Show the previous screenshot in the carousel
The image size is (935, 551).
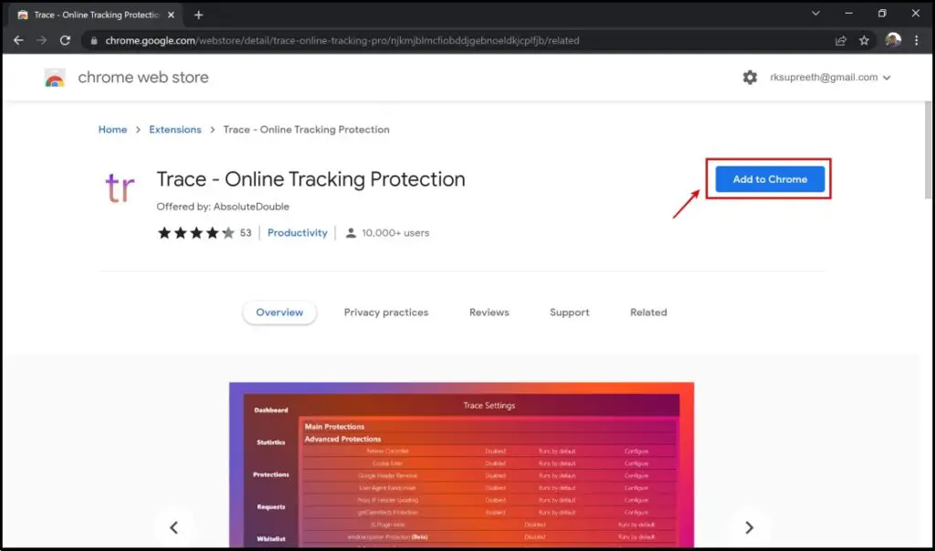pos(173,528)
